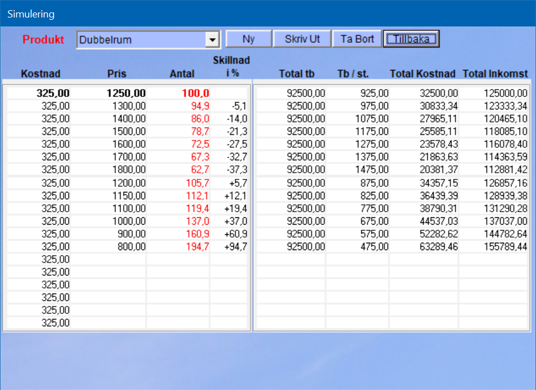
Task: Select the Total Inkomst cell 125000,00
Action: click(x=494, y=93)
